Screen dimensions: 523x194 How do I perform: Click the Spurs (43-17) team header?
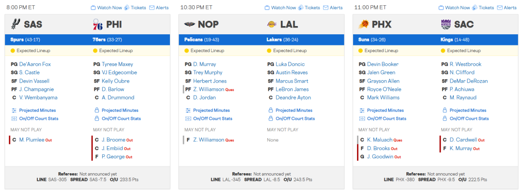(x=24, y=40)
